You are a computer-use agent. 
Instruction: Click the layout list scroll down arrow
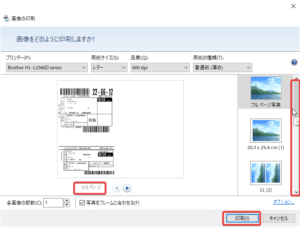(296, 192)
